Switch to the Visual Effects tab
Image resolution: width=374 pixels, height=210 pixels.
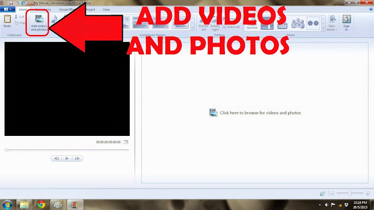click(67, 9)
